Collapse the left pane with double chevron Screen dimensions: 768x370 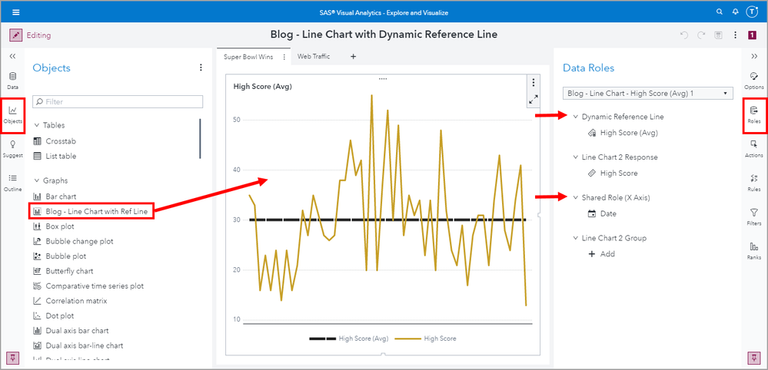point(13,56)
